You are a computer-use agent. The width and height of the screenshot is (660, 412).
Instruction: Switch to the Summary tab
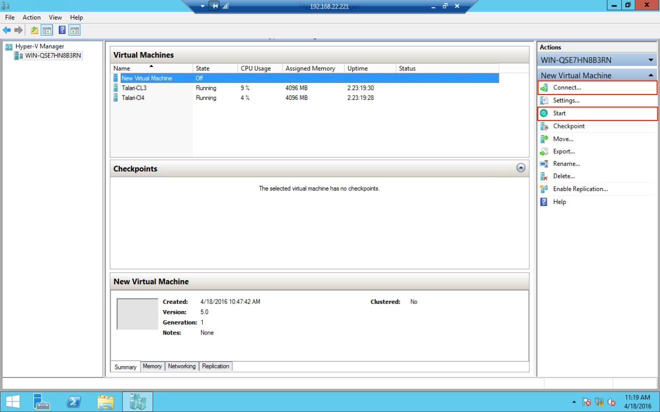(126, 367)
